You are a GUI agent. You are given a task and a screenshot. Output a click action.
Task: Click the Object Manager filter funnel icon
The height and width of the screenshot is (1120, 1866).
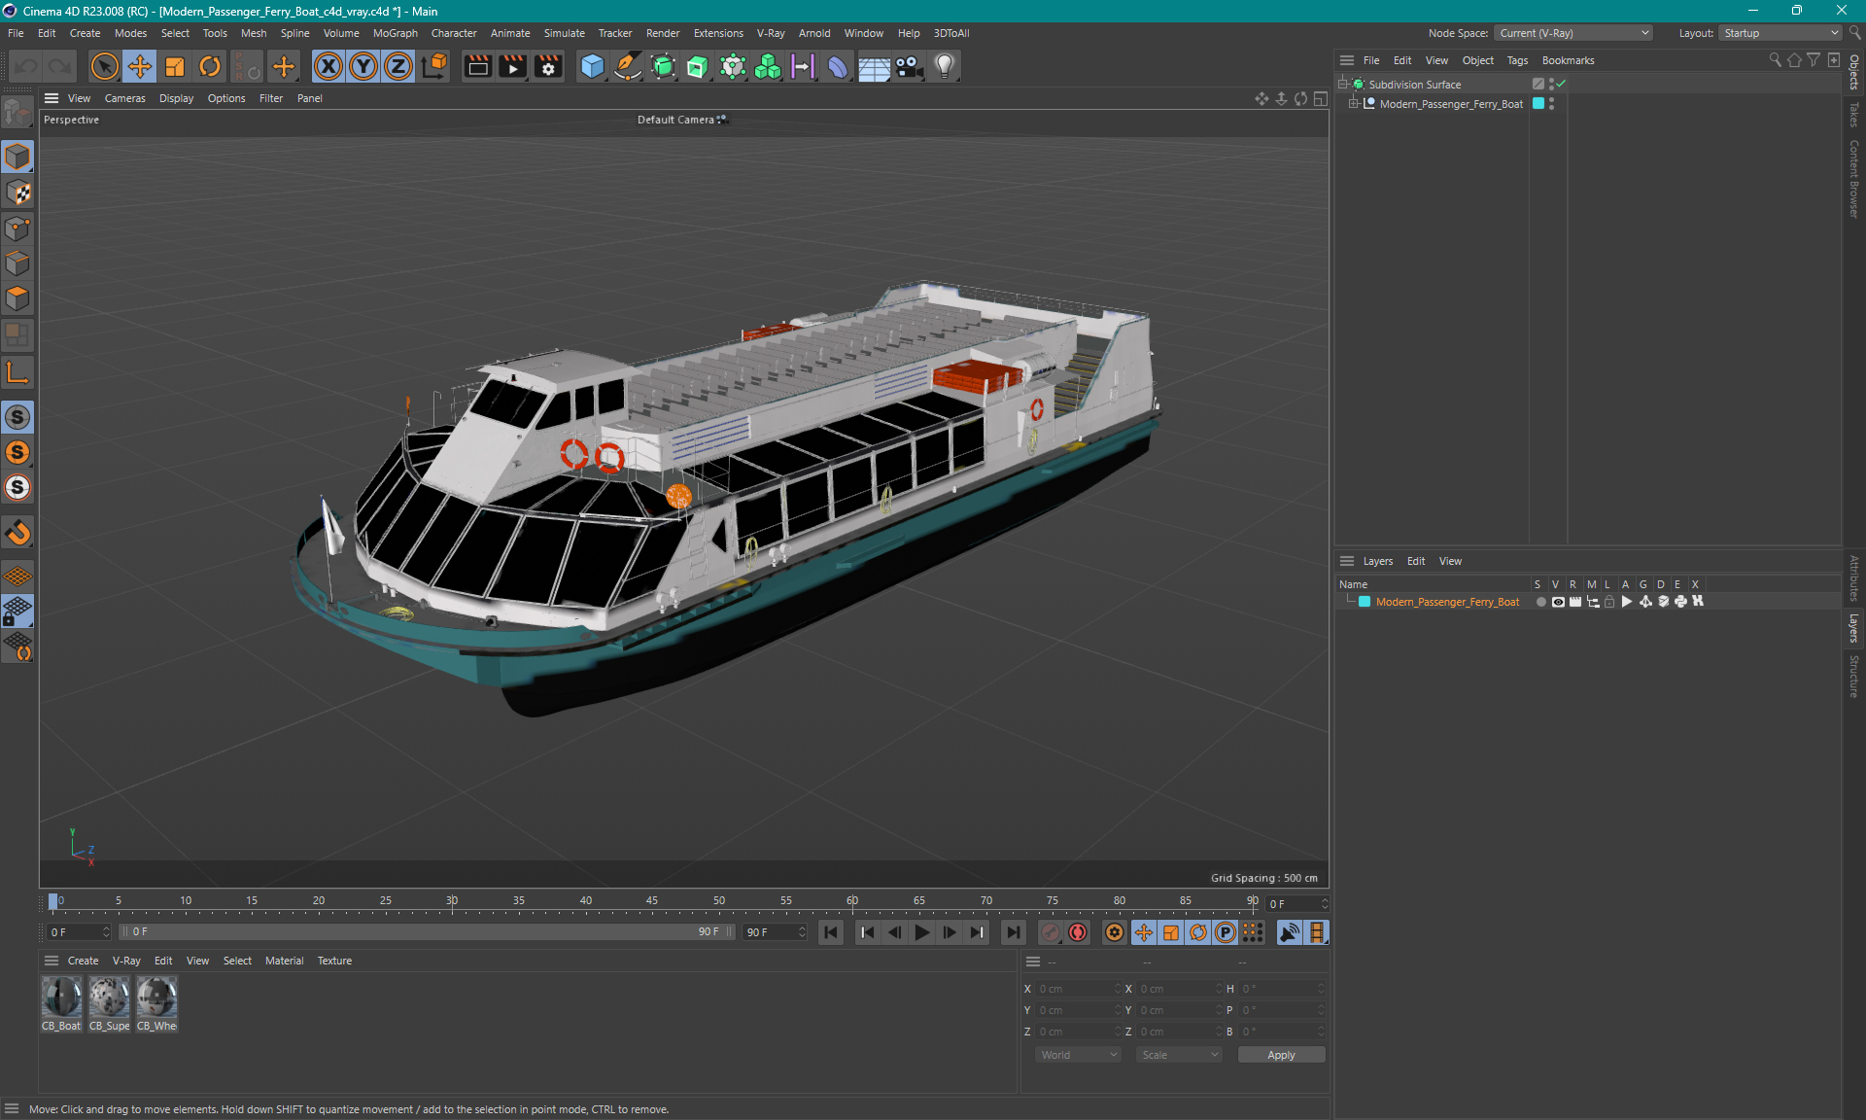(1814, 60)
